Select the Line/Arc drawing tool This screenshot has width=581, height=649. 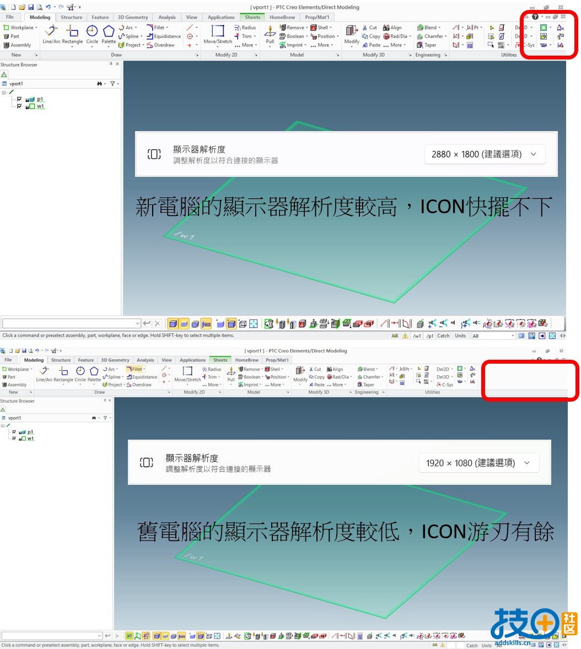pyautogui.click(x=50, y=36)
